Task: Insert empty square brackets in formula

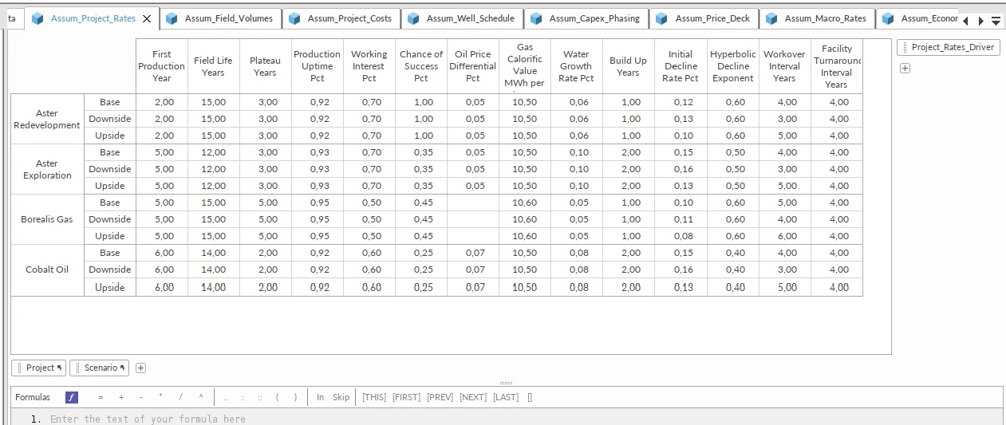Action: [x=530, y=397]
